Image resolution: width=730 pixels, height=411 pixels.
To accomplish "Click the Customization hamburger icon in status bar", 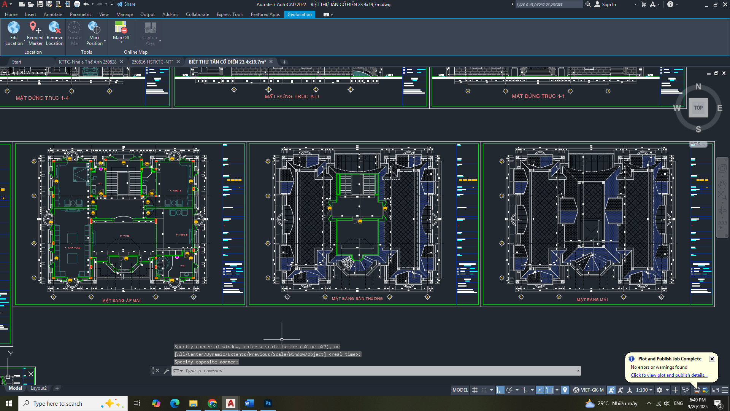I will tap(725, 390).
